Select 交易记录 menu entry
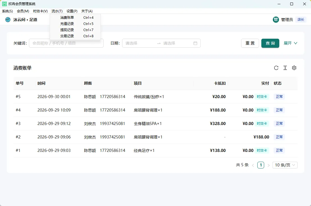Screen dimensions: 311x206 click(75, 36)
